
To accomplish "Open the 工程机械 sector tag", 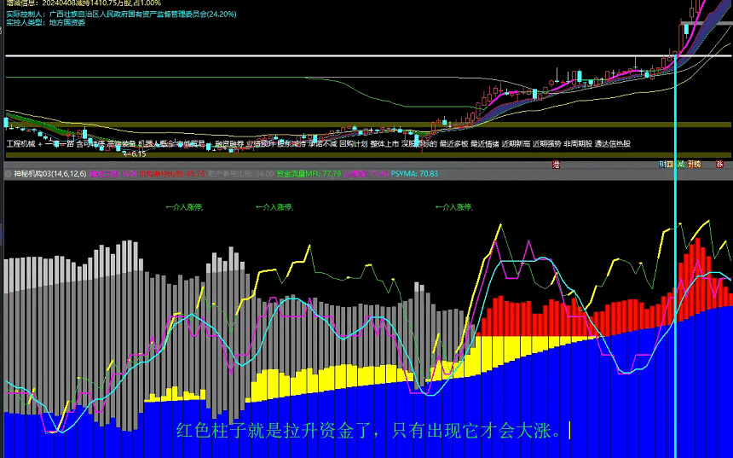I will 22,144.
